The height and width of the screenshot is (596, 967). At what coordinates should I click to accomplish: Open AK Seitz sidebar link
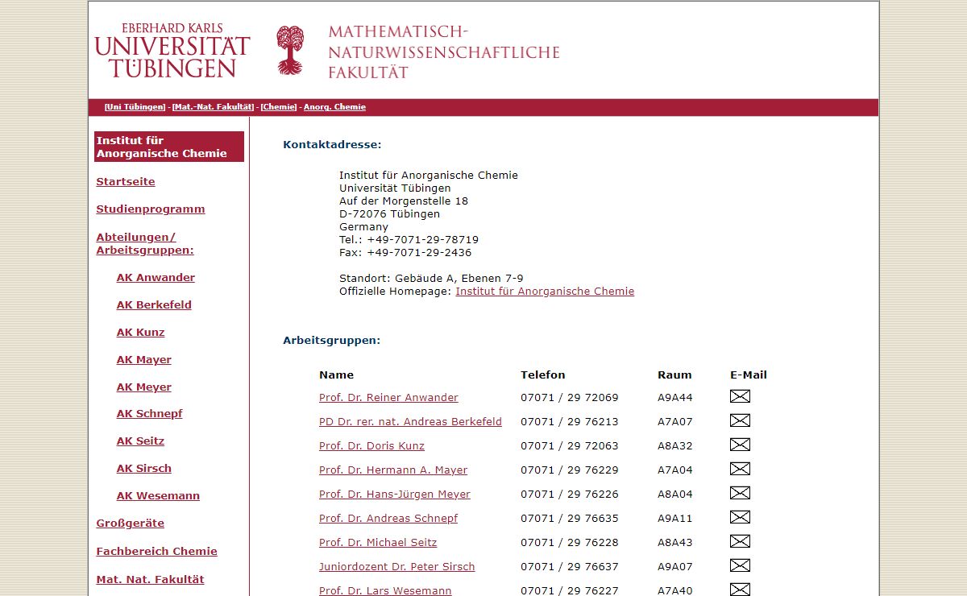[140, 441]
